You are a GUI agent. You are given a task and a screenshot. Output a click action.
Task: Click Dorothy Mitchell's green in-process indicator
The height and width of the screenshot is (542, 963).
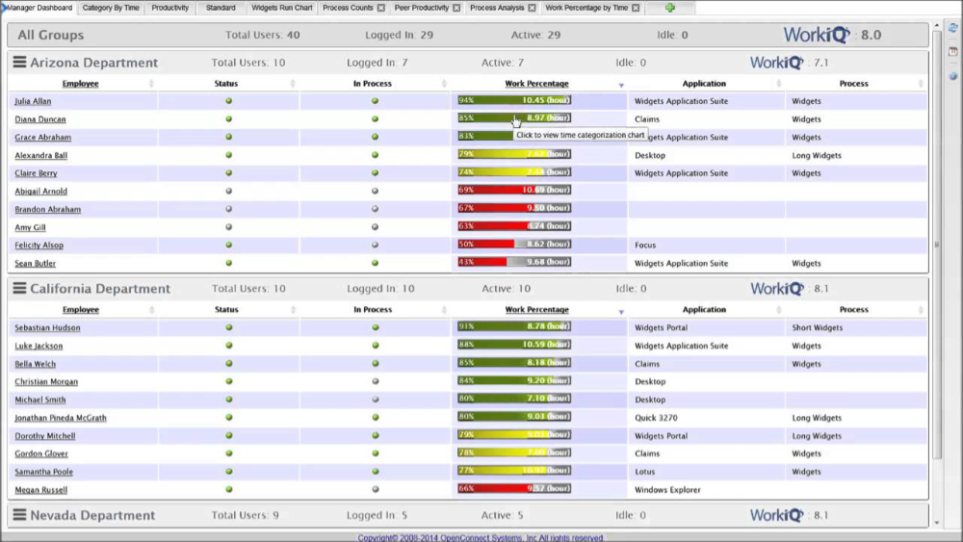(376, 435)
